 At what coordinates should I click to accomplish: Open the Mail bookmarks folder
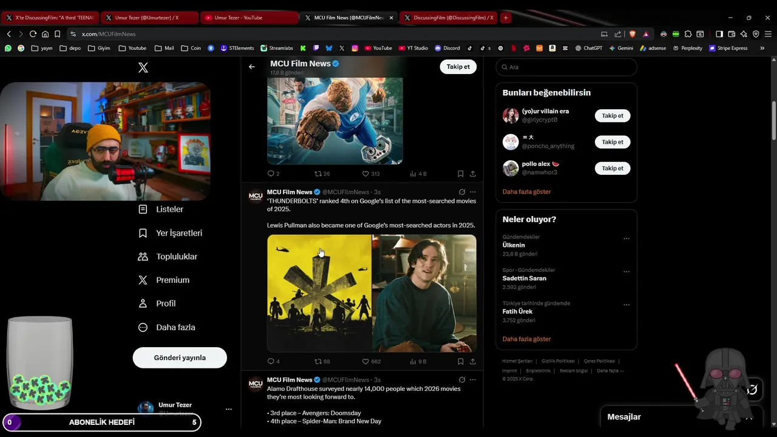click(164, 48)
